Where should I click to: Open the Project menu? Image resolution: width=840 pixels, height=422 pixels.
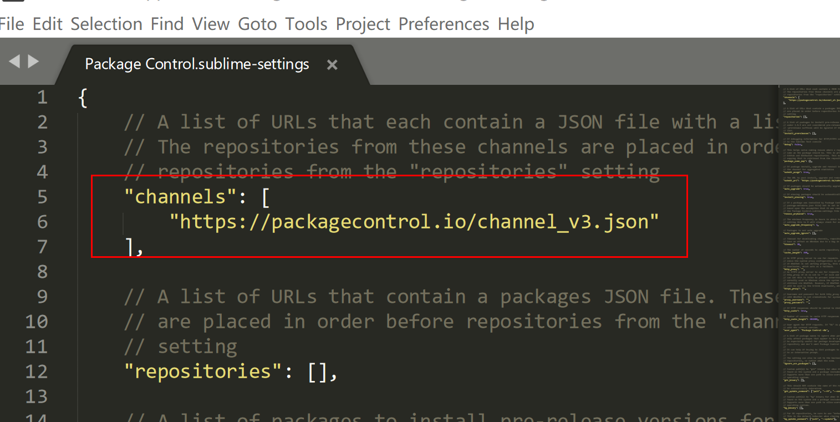pyautogui.click(x=363, y=23)
